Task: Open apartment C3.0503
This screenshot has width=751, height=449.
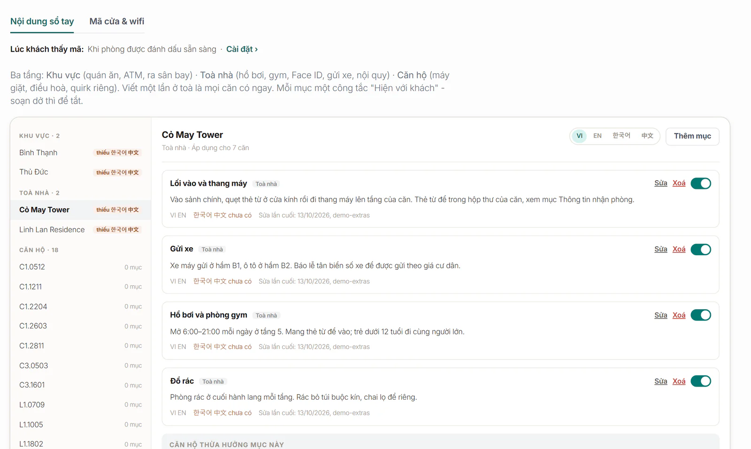Action: pyautogui.click(x=80, y=365)
